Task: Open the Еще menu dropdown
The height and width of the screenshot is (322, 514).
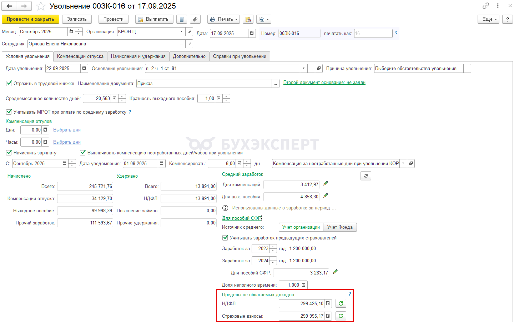Action: (x=488, y=19)
